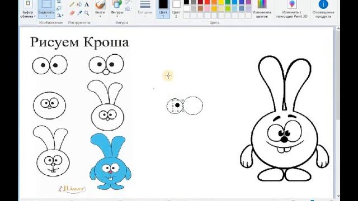
Task: Click the Толщина line thickness icon
Action: 145,4
